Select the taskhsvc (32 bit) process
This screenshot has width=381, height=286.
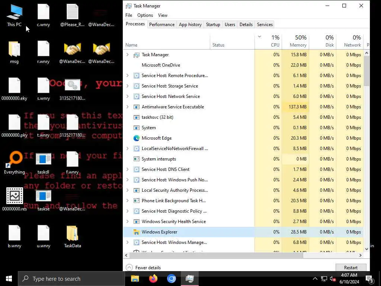tap(243, 117)
